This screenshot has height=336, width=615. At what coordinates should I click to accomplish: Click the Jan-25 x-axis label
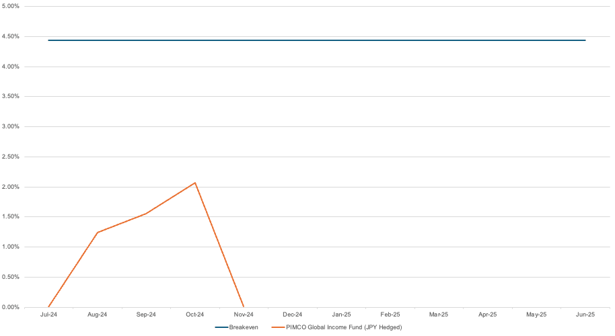click(341, 314)
